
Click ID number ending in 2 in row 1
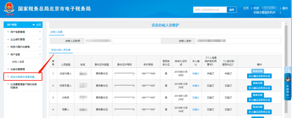point(124,74)
